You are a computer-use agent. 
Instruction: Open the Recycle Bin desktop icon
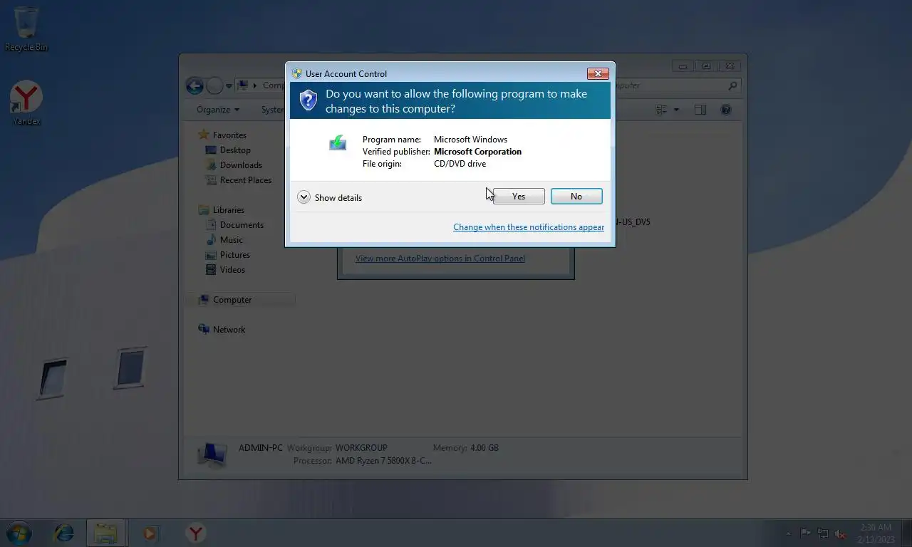point(26,28)
